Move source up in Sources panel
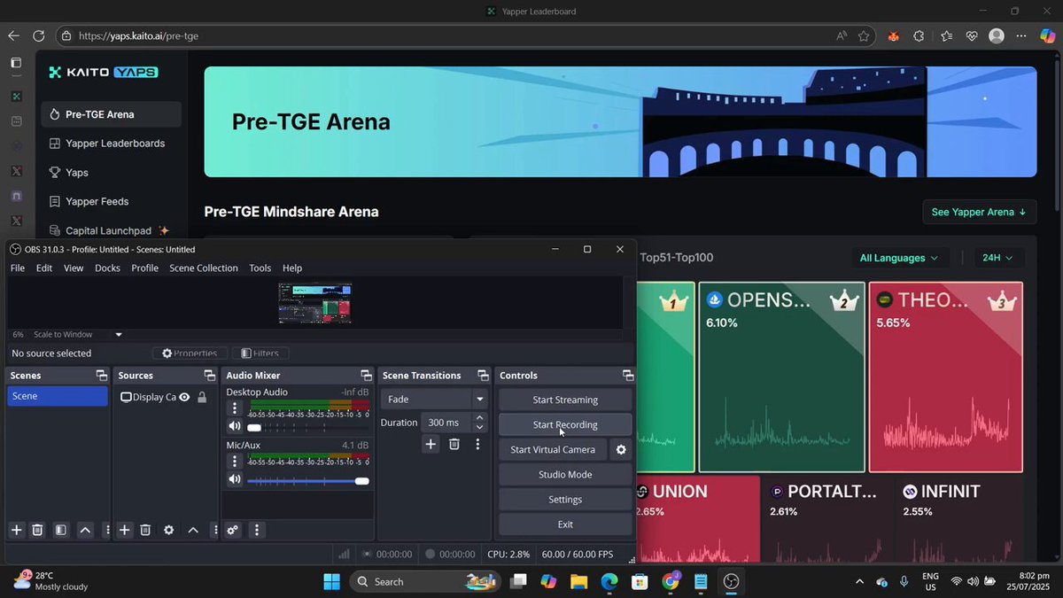The height and width of the screenshot is (598, 1063). pyautogui.click(x=193, y=530)
